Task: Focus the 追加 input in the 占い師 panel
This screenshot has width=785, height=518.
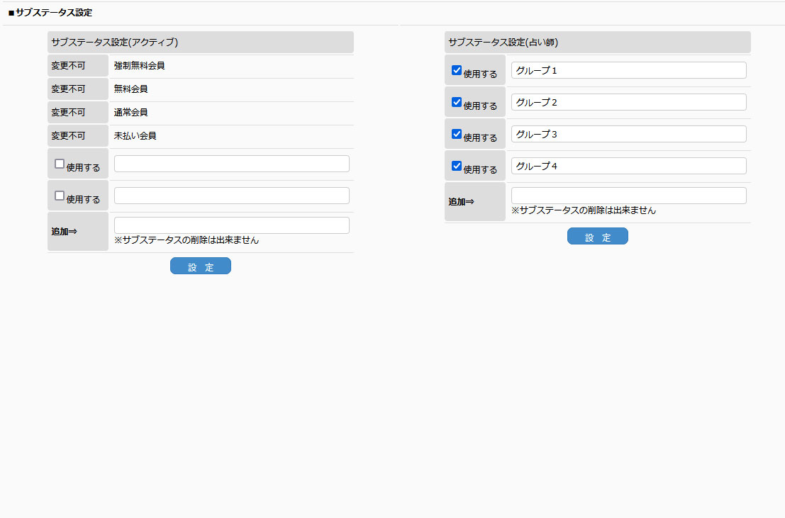Action: click(628, 196)
